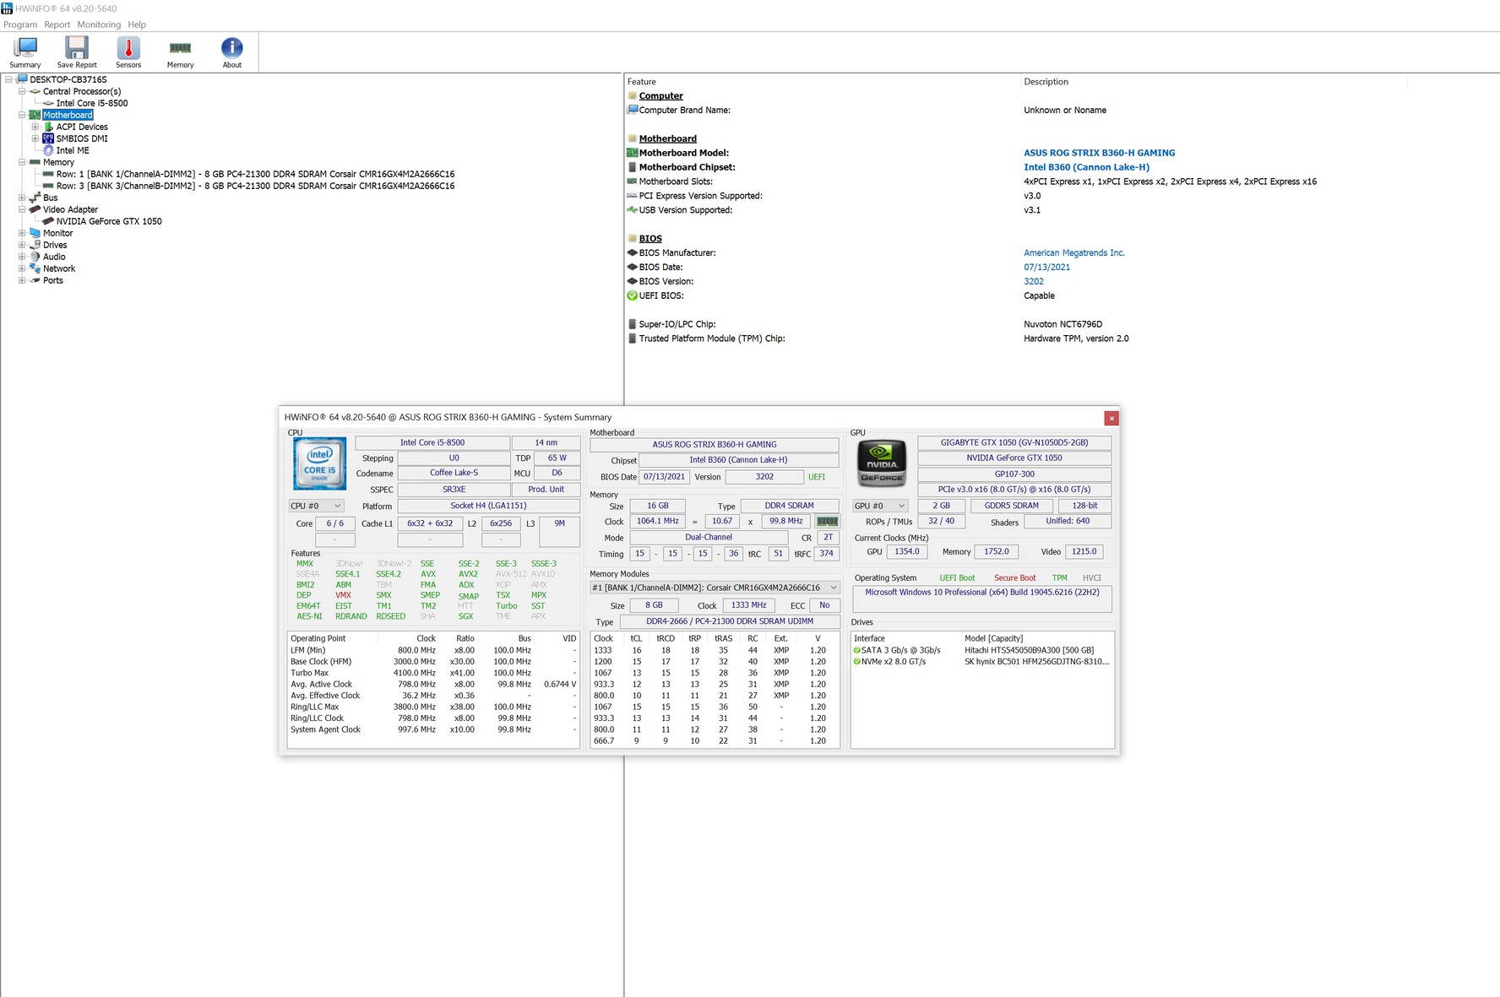This screenshot has width=1500, height=997.
Task: Click the Motherboard Model icon
Action: (x=632, y=153)
